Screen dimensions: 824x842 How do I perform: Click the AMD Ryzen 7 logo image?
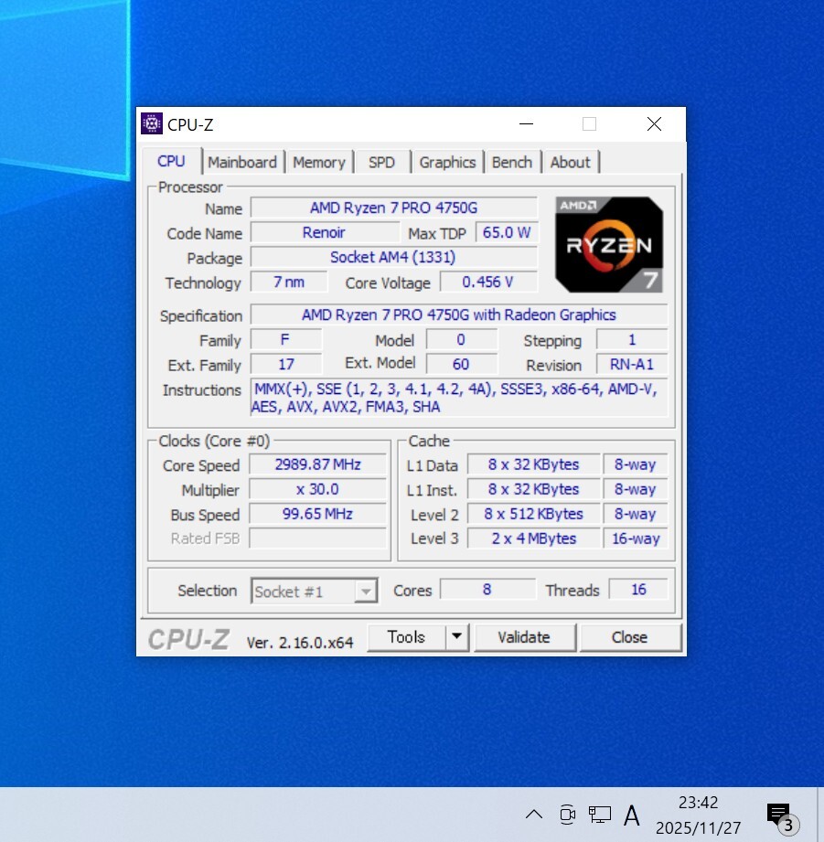click(609, 244)
